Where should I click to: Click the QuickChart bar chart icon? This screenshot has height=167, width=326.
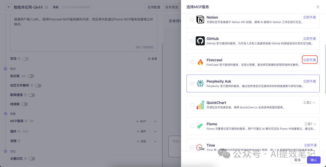[200, 105]
